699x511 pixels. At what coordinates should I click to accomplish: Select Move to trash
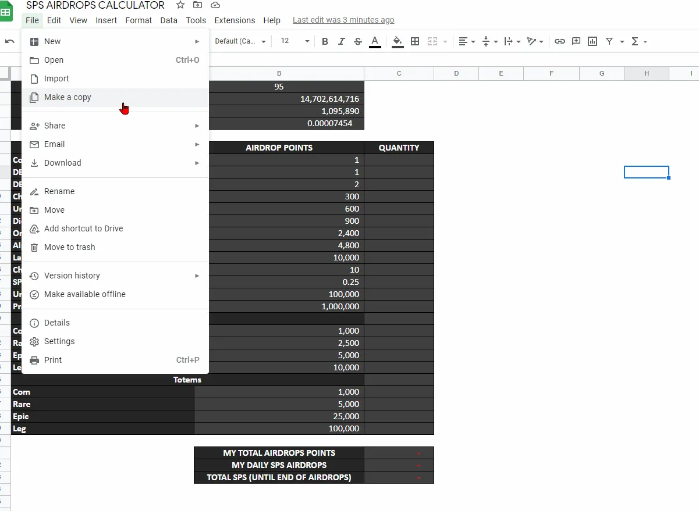click(115, 247)
